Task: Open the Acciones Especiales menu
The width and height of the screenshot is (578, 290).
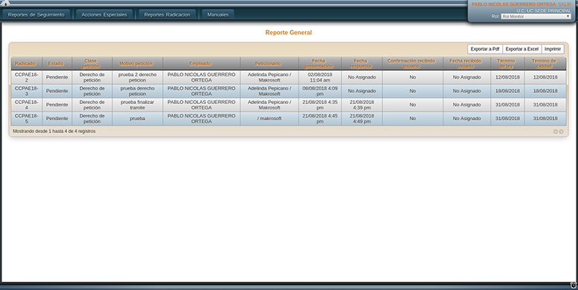Action: [104, 15]
